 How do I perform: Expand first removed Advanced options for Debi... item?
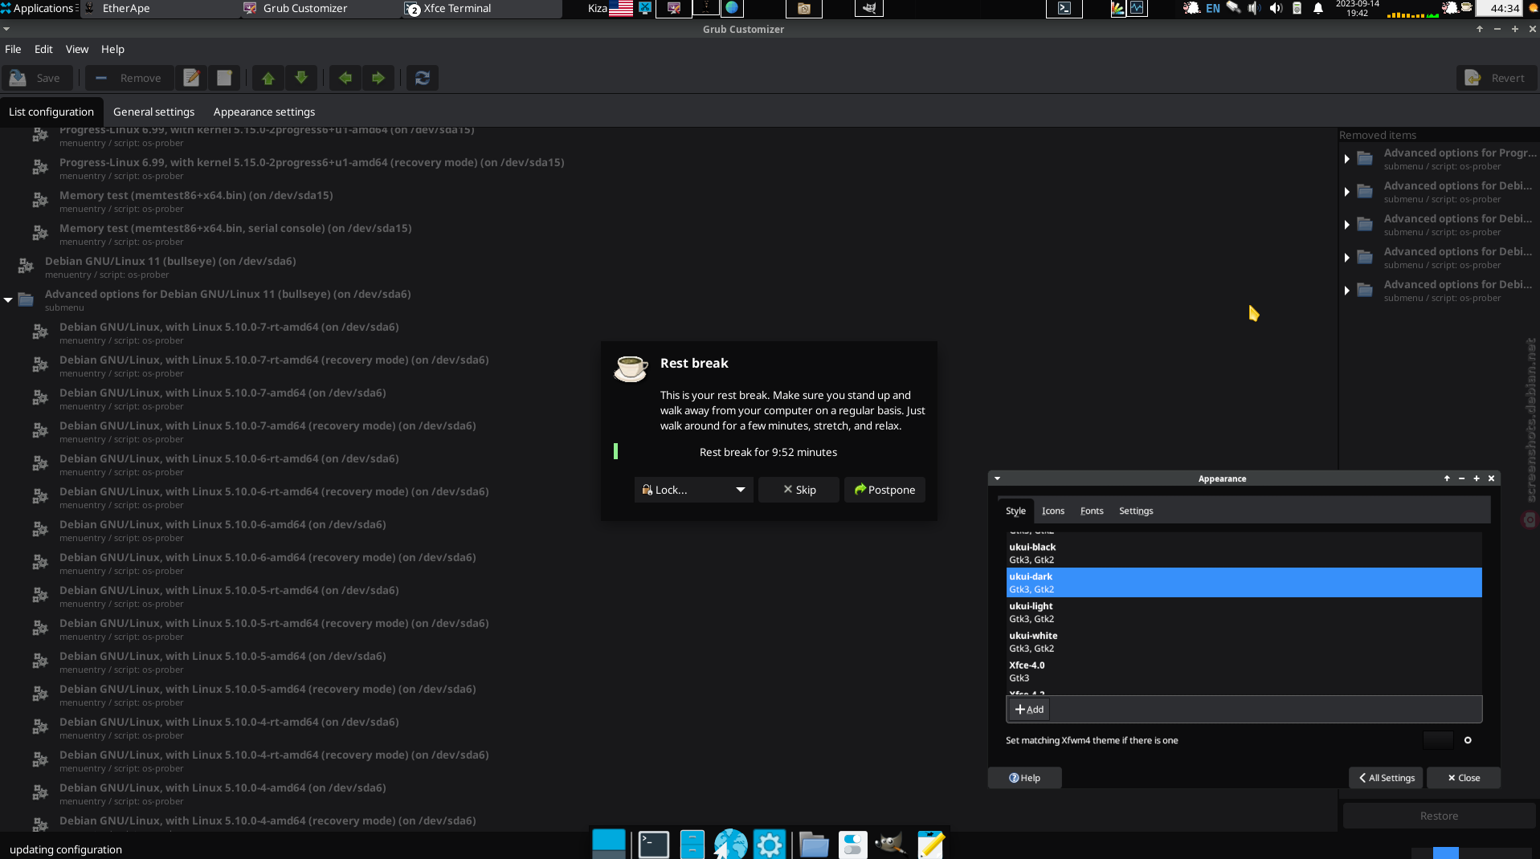tap(1346, 192)
